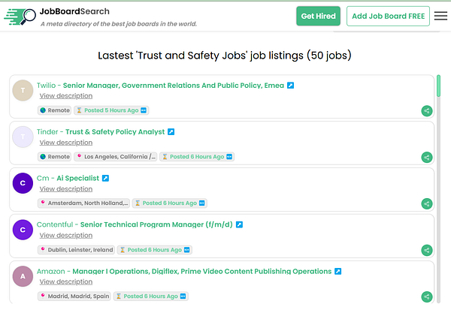This screenshot has height=331, width=451.
Task: Click Amsterdam, North Holland location tag
Action: tap(83, 203)
